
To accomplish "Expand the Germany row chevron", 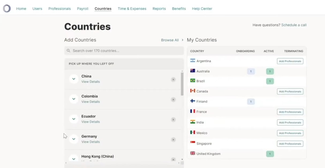I will pos(74,139).
